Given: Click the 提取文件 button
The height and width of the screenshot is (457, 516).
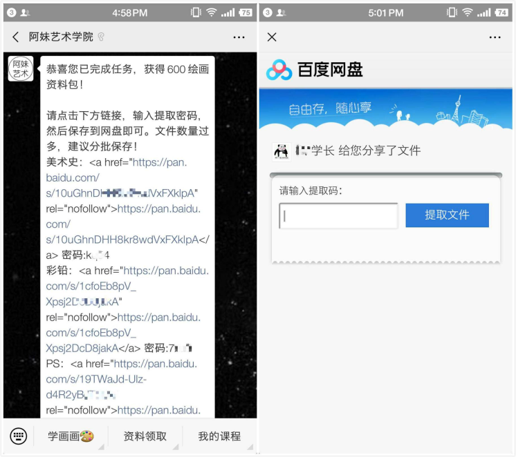Looking at the screenshot, I should click(x=448, y=215).
